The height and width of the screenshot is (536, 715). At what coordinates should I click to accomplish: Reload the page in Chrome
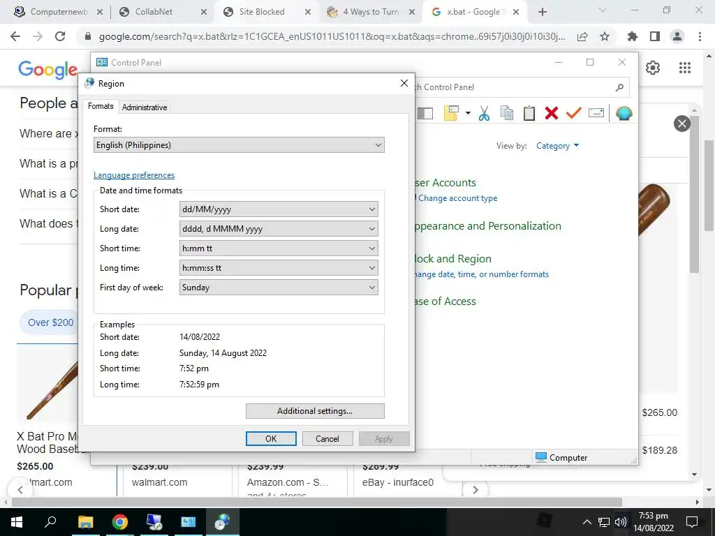click(x=60, y=36)
